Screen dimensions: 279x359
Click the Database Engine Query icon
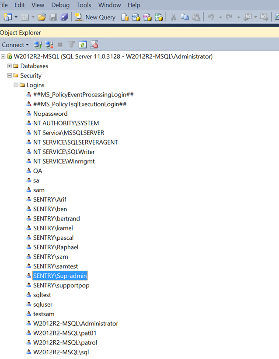tap(125, 17)
